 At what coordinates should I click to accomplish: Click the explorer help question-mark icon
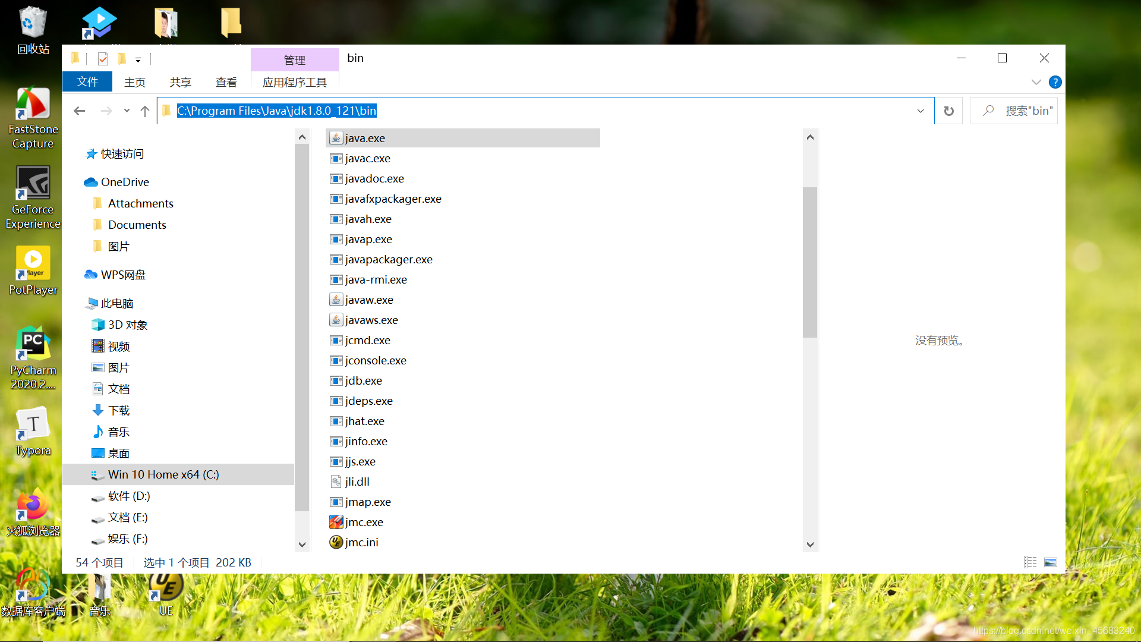[1055, 82]
